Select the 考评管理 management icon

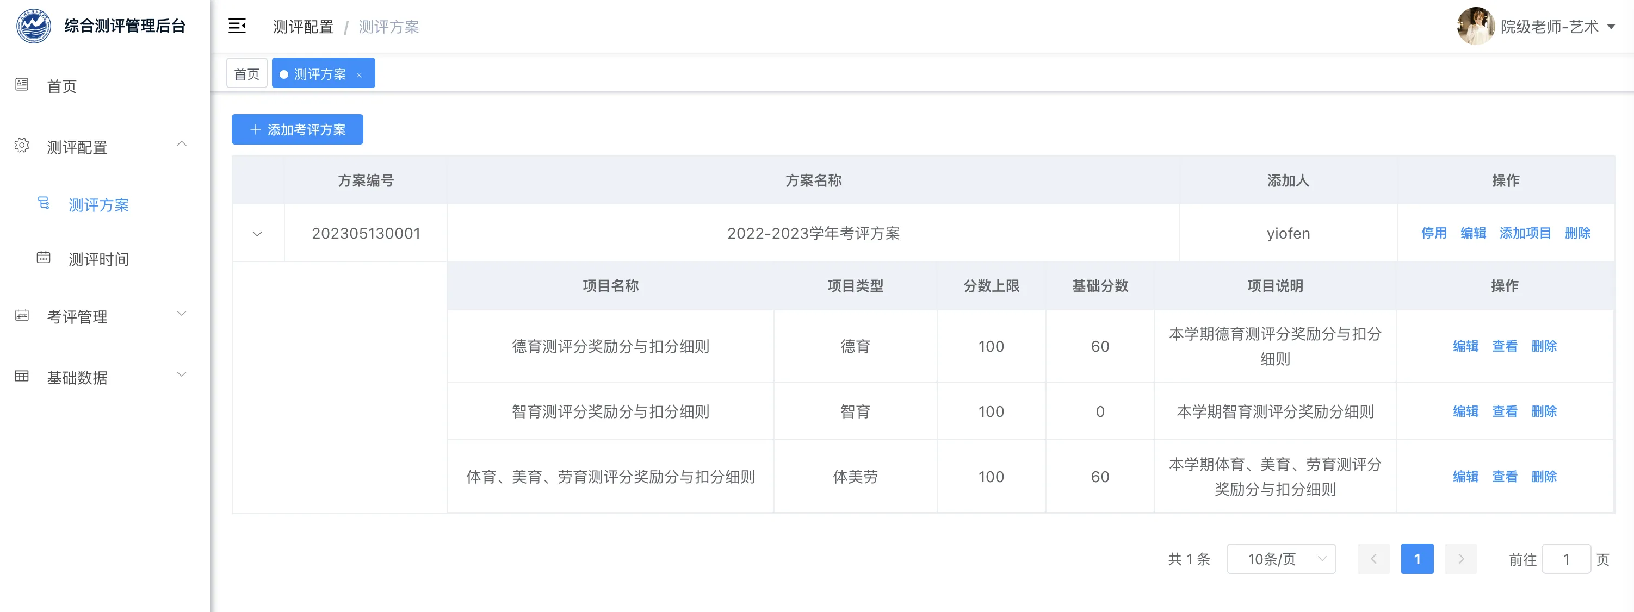(x=22, y=314)
